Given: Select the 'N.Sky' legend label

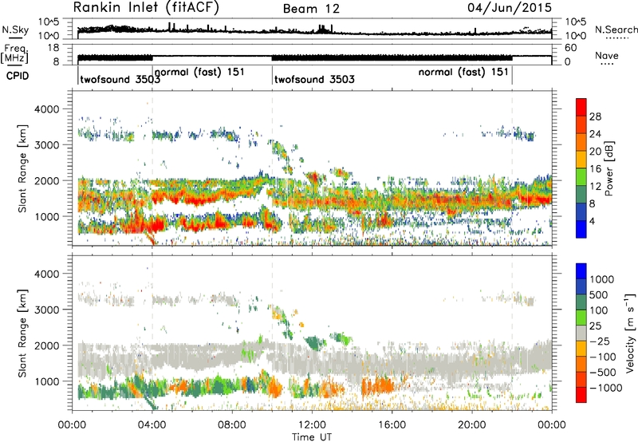Looking at the screenshot, I should (15, 30).
